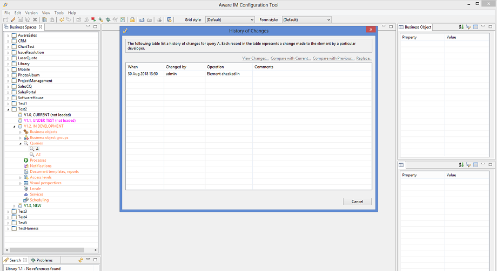Click the pencil edit icon in the main toolbar
Screen dimensions: 497x271
click(13, 19)
